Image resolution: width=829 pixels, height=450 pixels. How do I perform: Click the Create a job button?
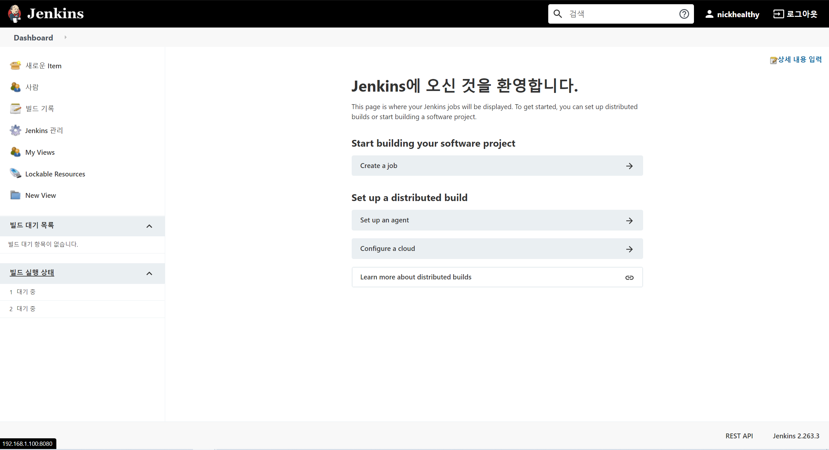(497, 166)
